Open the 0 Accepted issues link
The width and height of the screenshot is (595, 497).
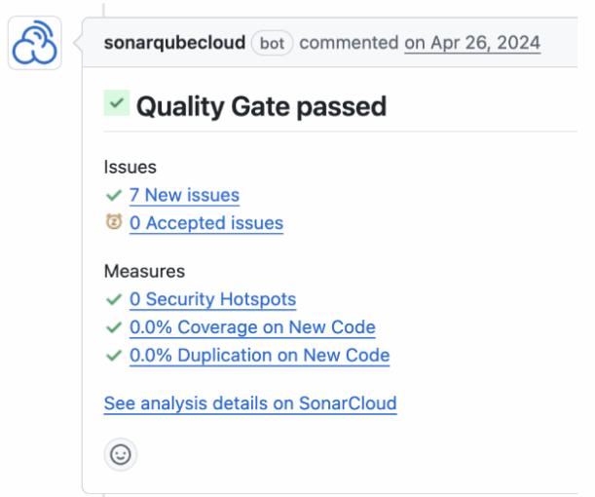(206, 223)
